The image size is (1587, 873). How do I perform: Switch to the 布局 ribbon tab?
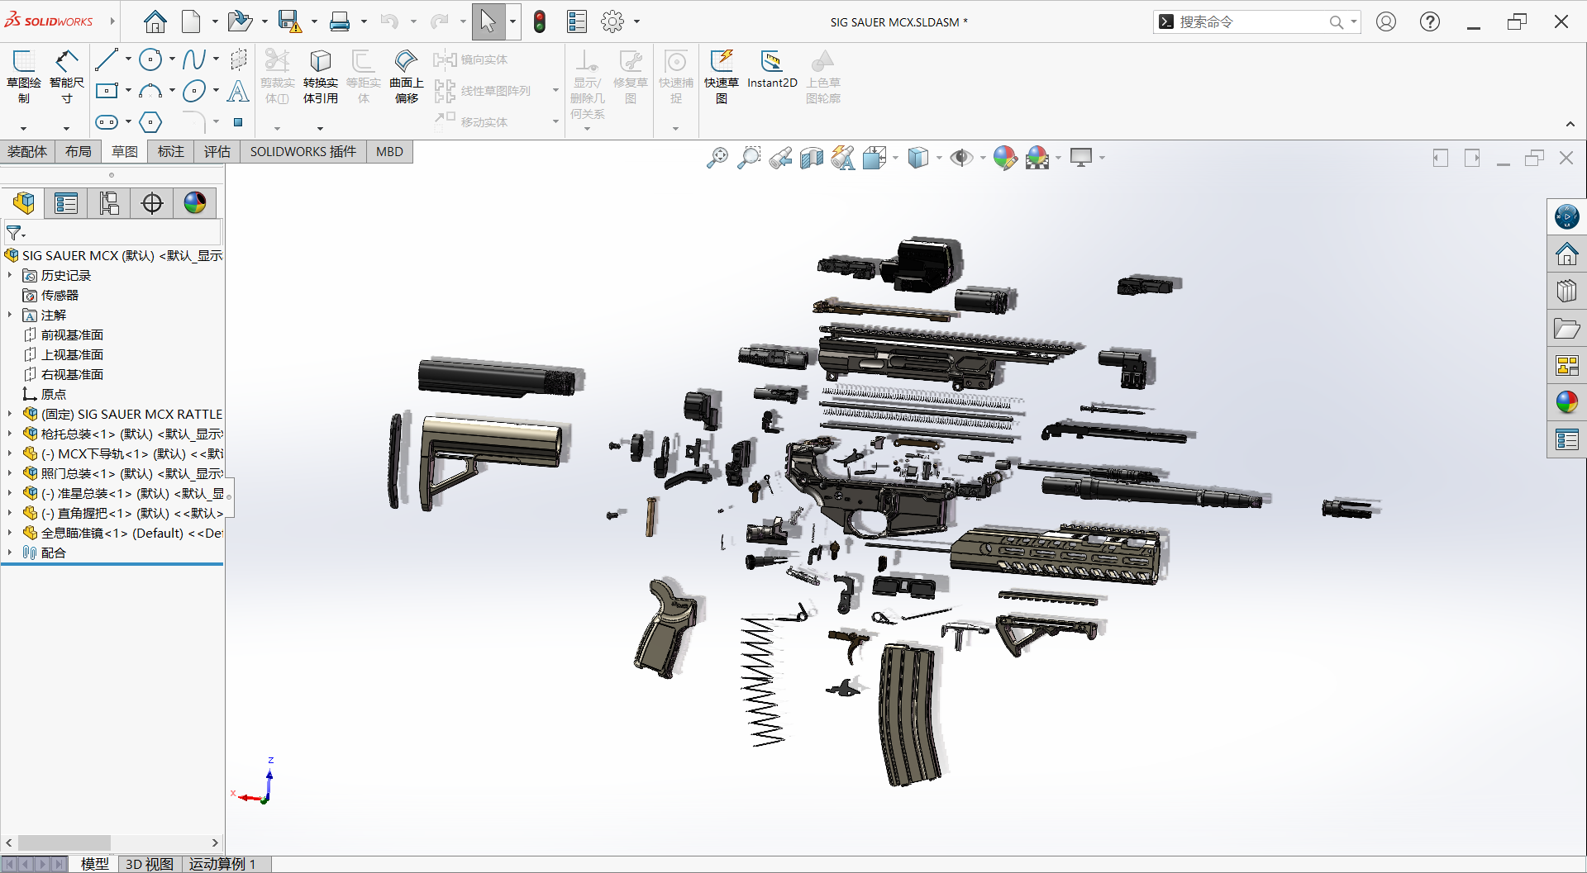pyautogui.click(x=79, y=152)
